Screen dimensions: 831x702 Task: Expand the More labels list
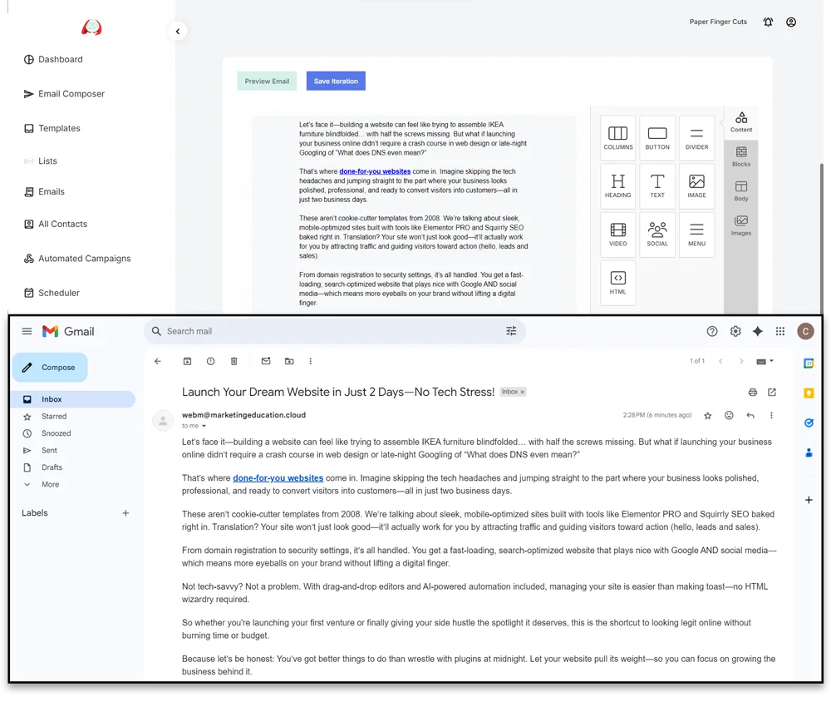coord(50,484)
